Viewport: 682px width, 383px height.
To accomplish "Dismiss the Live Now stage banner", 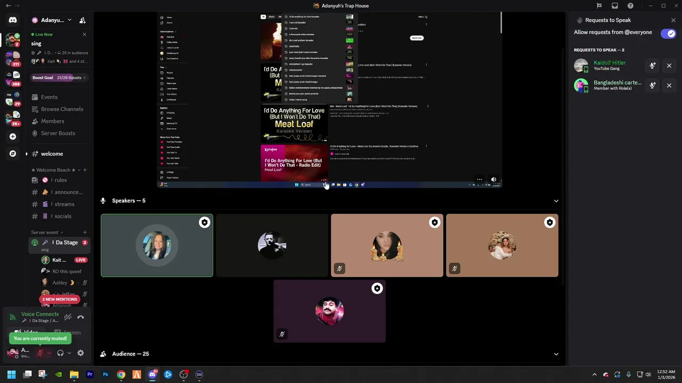I will (84, 35).
